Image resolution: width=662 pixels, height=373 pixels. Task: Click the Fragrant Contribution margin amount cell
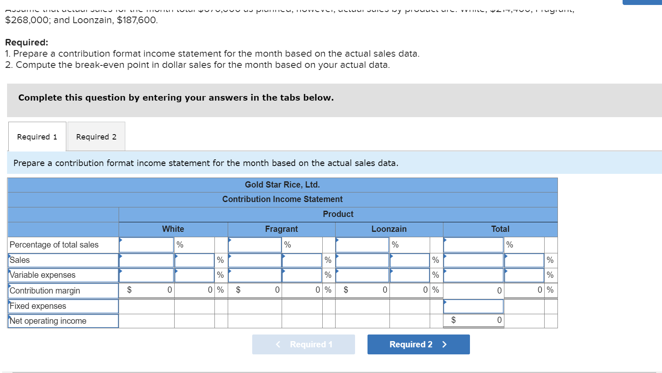pos(255,290)
